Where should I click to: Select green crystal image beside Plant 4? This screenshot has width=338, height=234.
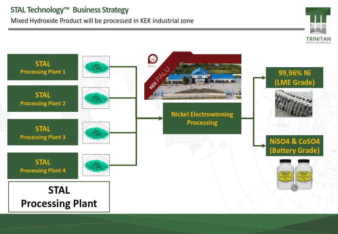pyautogui.click(x=96, y=166)
